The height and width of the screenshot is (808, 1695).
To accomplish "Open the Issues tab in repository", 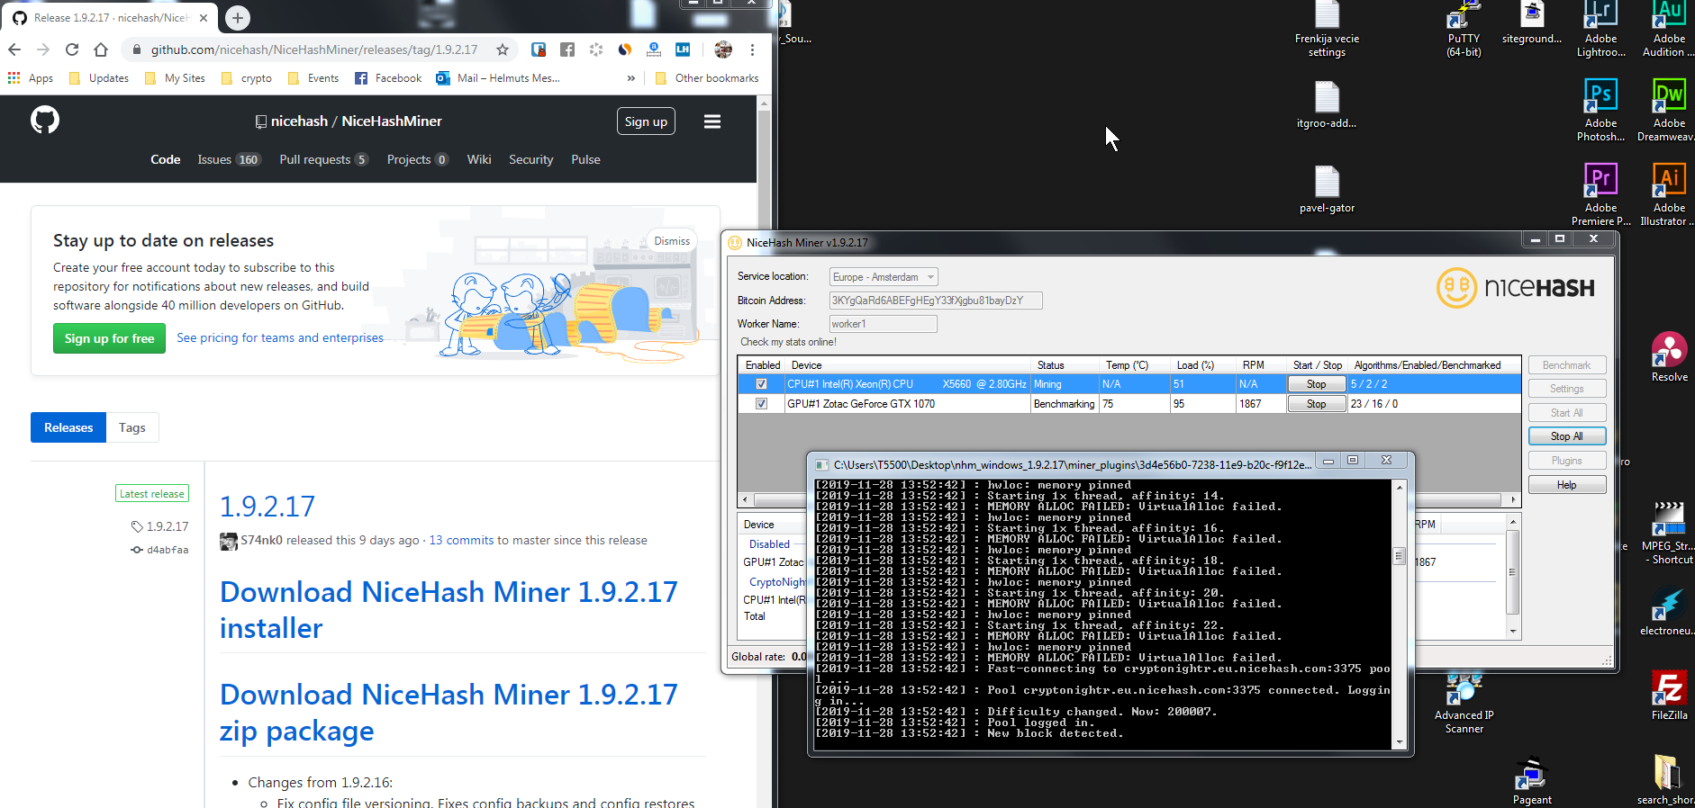I will [x=214, y=159].
